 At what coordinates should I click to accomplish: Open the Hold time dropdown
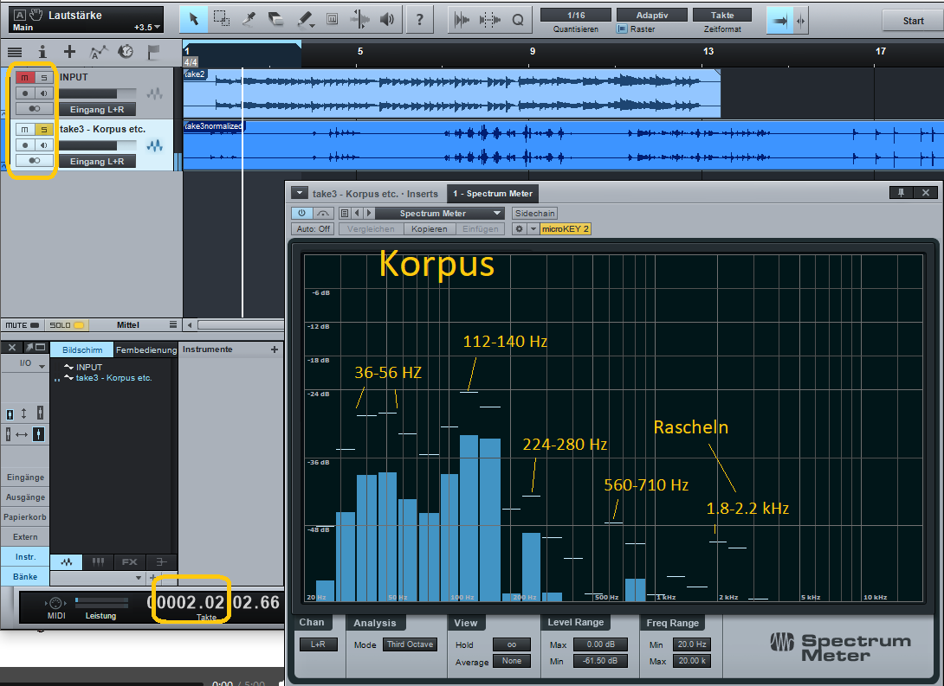click(x=512, y=644)
